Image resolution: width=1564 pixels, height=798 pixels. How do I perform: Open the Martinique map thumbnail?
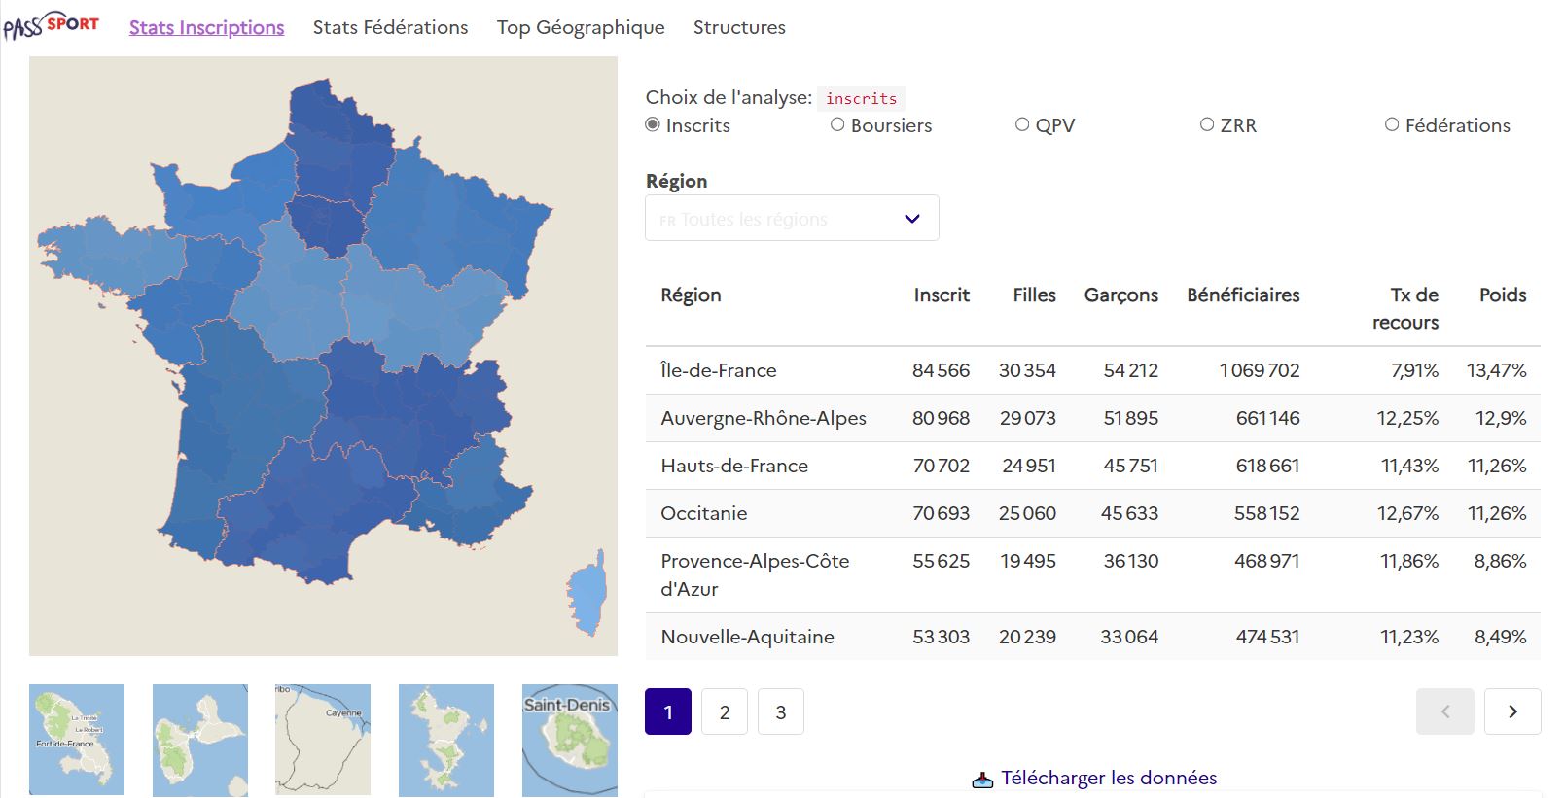(77, 739)
